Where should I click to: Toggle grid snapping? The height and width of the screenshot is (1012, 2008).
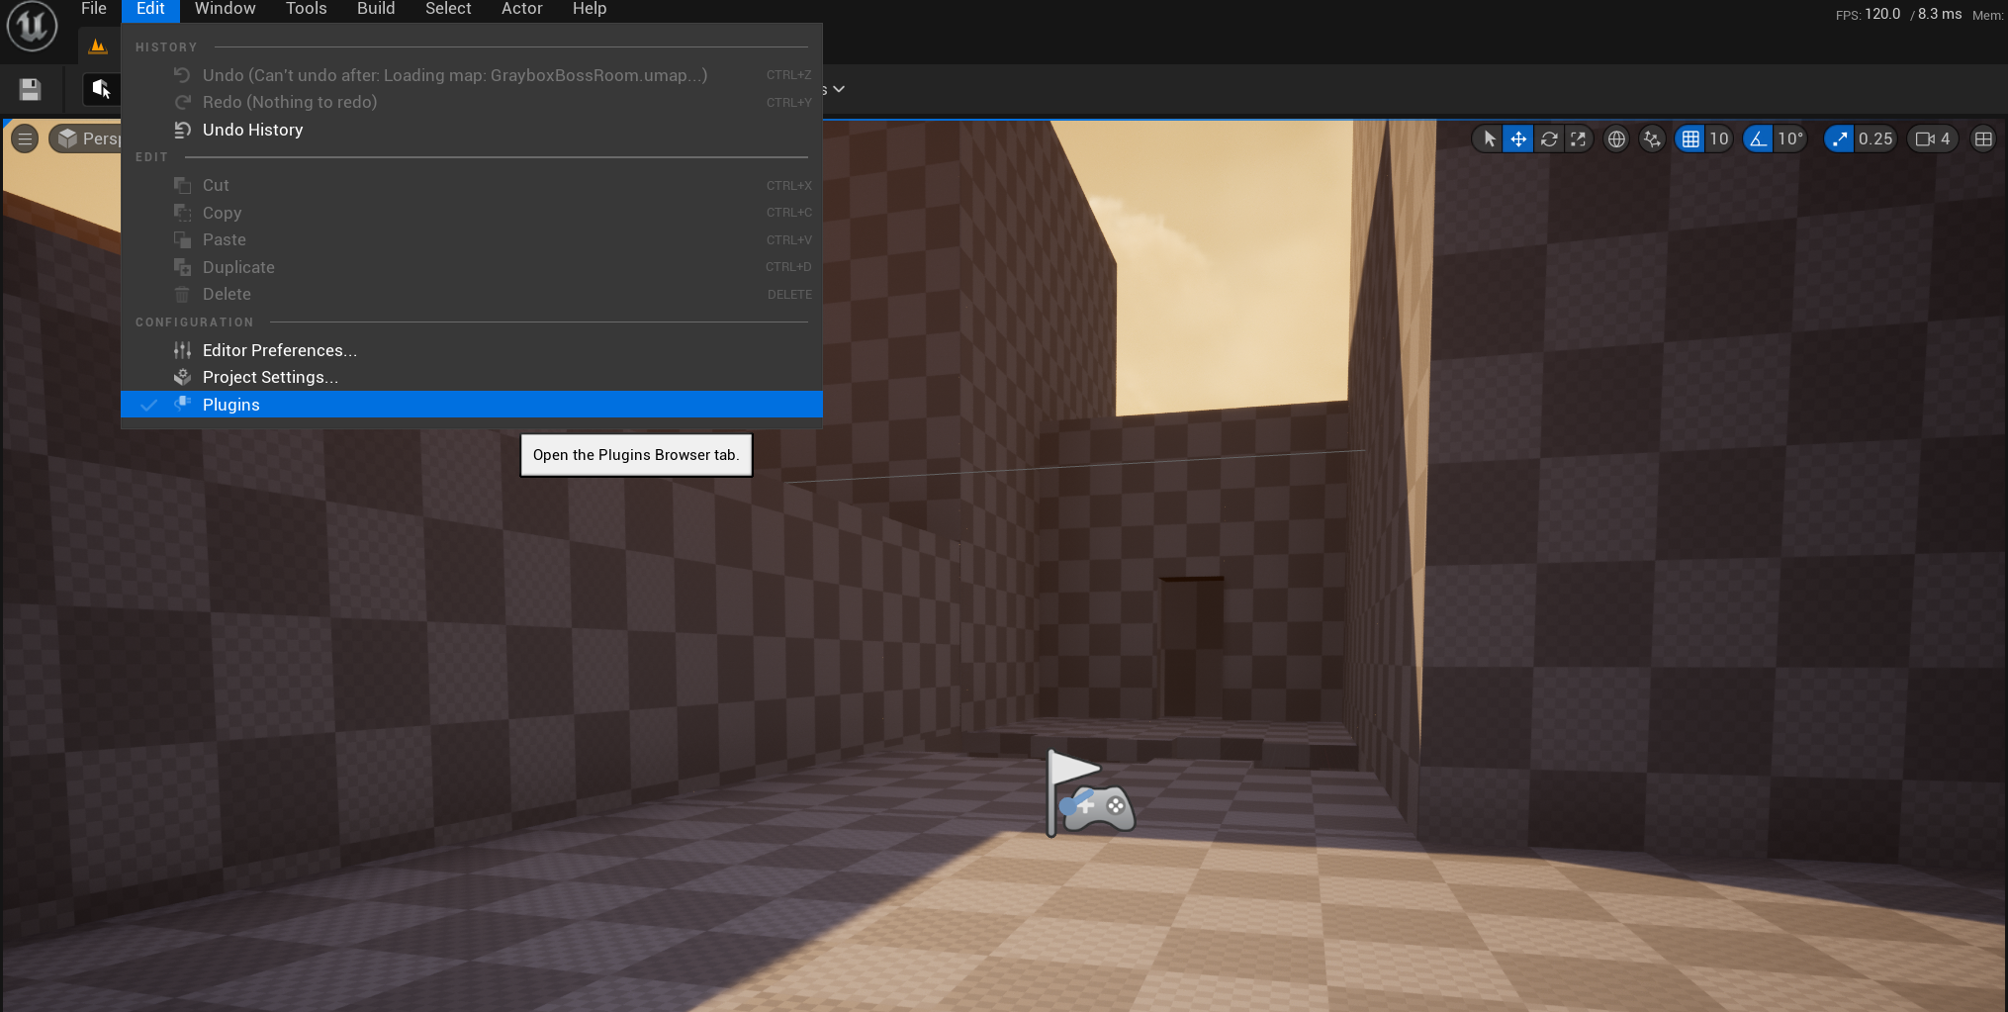pyautogui.click(x=1690, y=139)
